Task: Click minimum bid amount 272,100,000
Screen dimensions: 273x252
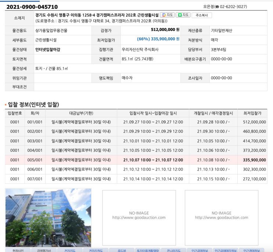Action: pyautogui.click(x=254, y=179)
